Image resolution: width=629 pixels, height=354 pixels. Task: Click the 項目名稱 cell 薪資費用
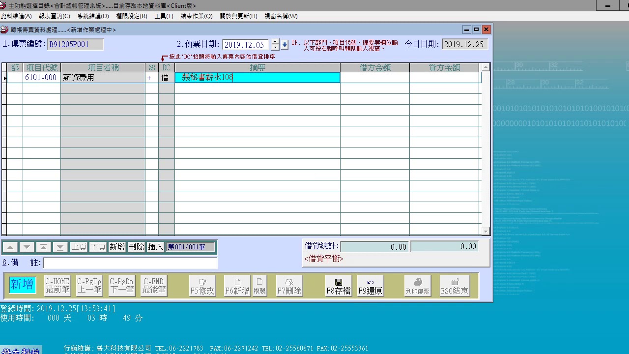pyautogui.click(x=103, y=78)
